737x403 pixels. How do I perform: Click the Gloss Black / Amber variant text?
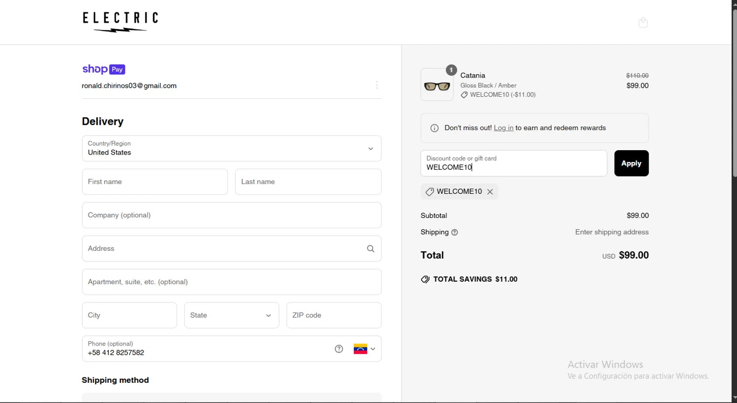[488, 85]
